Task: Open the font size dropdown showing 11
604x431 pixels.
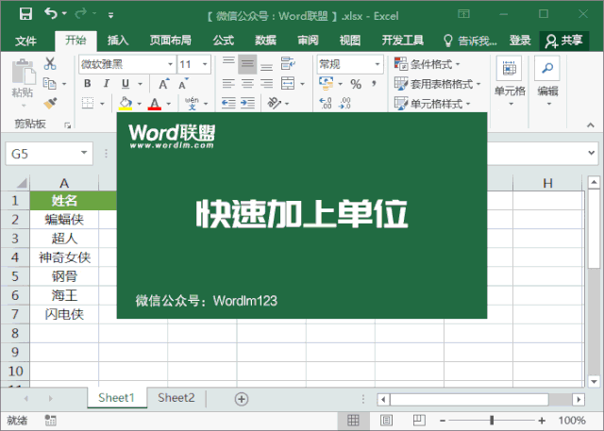Action: coord(205,64)
